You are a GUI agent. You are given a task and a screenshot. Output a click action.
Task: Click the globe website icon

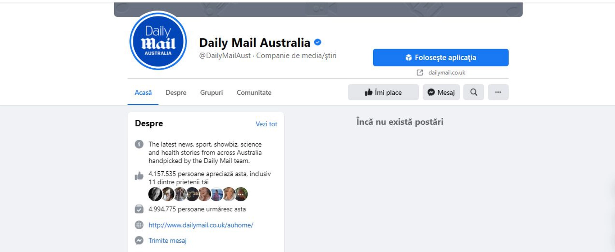click(139, 225)
